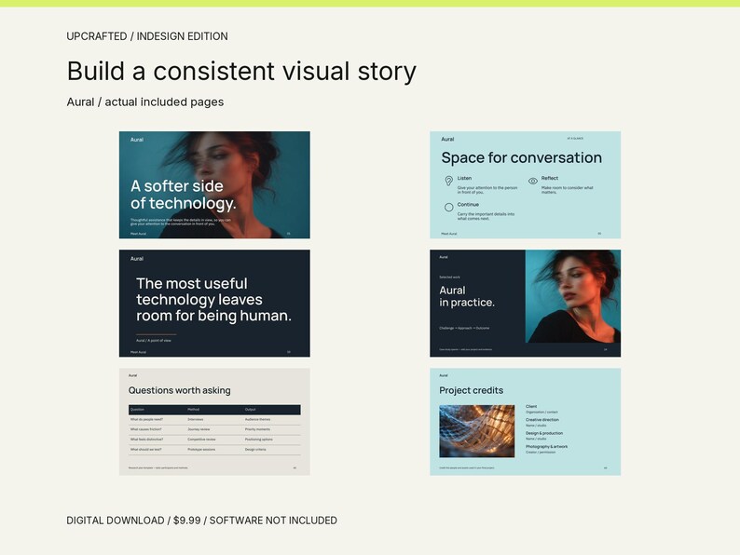Click 'Aural / actual included pages' subtitle
The height and width of the screenshot is (555, 740).
tap(145, 102)
